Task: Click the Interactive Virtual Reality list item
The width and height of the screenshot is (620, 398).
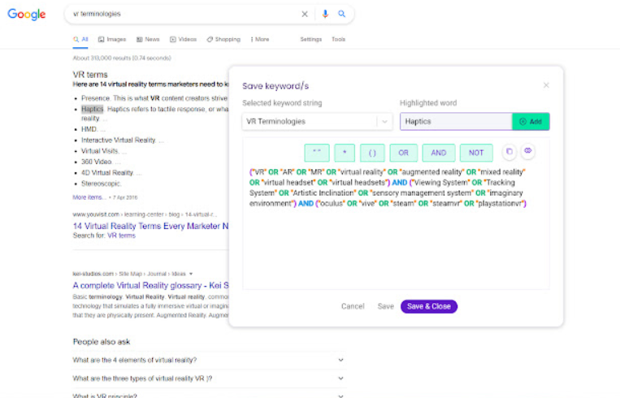Action: (x=122, y=141)
